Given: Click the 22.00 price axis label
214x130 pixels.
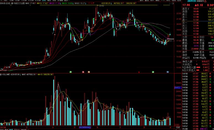Looking at the screenshot, I should tap(179, 13).
